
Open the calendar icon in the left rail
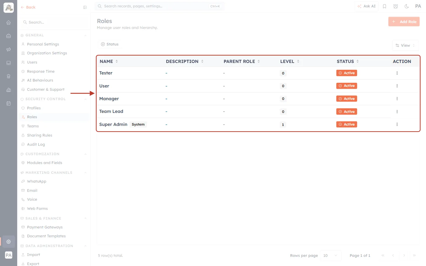pyautogui.click(x=9, y=103)
